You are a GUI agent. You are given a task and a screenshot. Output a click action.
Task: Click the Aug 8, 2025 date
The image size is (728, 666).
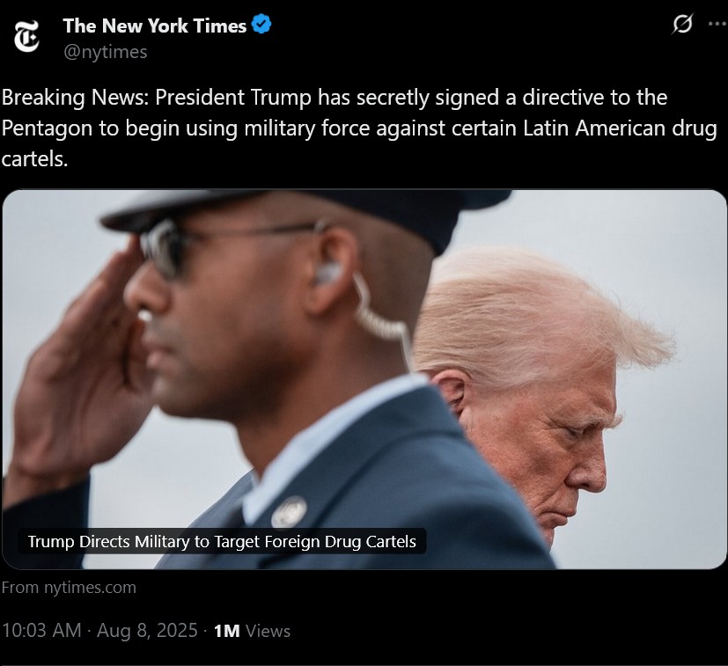pyautogui.click(x=147, y=631)
